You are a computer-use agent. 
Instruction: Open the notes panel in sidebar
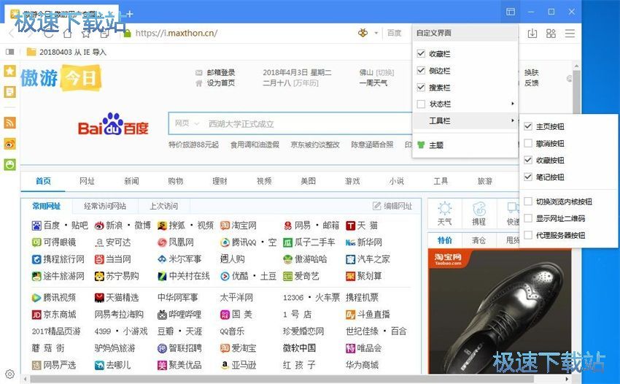pos(10,92)
